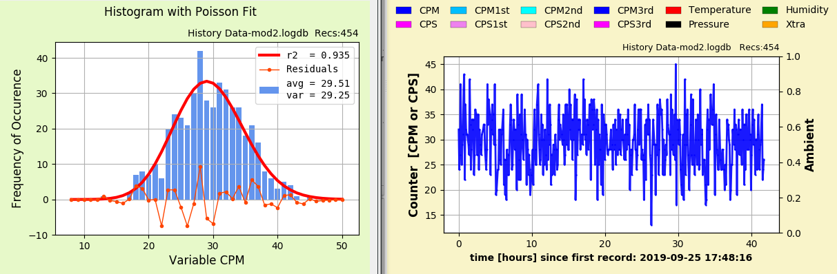Image resolution: width=837 pixels, height=274 pixels.
Task: Select the CPS1st violet legend swatch
Action: [x=458, y=24]
